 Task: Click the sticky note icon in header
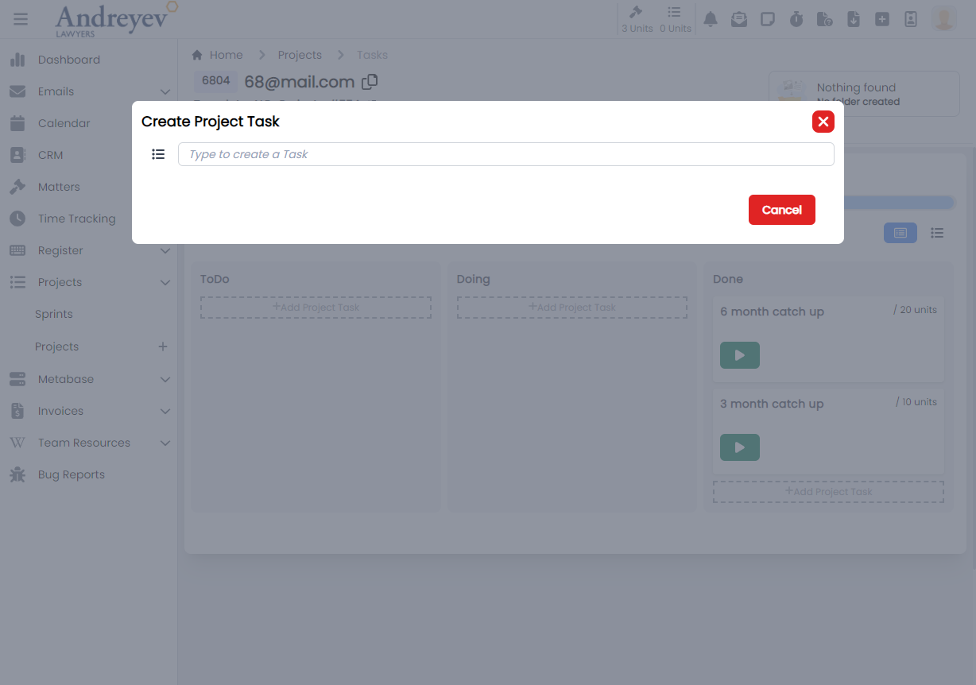coord(768,19)
